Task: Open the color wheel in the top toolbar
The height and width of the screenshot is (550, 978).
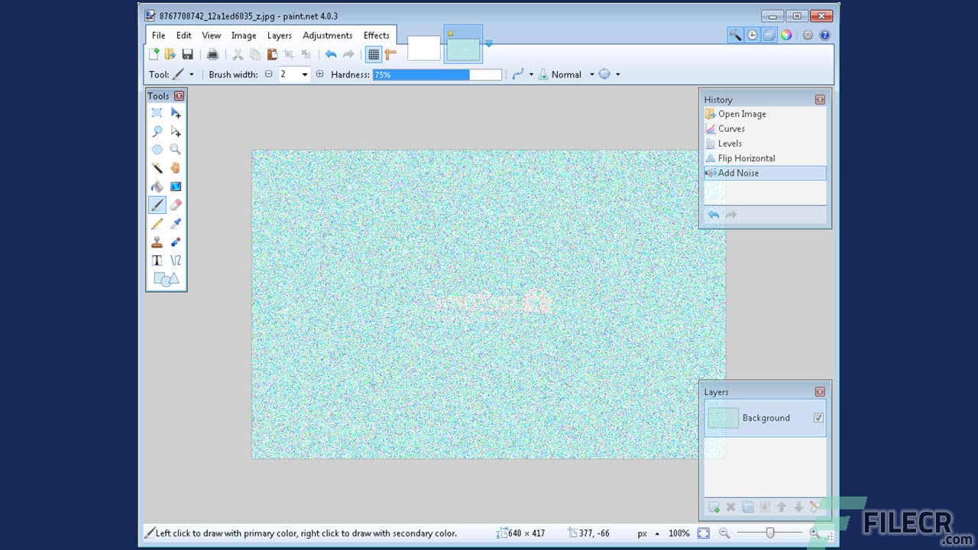Action: coord(787,35)
